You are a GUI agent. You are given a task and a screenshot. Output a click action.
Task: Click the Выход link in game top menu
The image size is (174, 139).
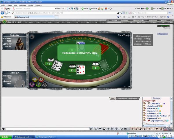click(164, 21)
